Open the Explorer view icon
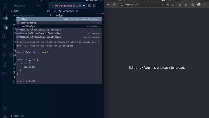The image size is (209, 118). (x=5, y=17)
